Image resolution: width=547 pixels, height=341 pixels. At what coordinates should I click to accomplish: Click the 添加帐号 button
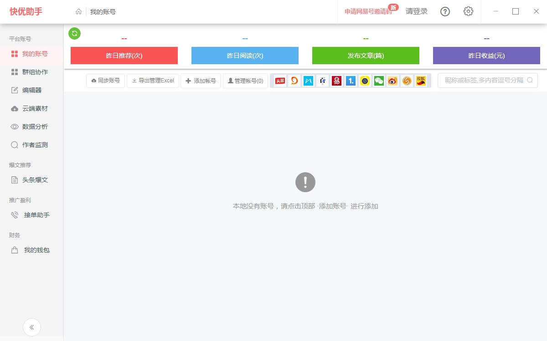201,81
